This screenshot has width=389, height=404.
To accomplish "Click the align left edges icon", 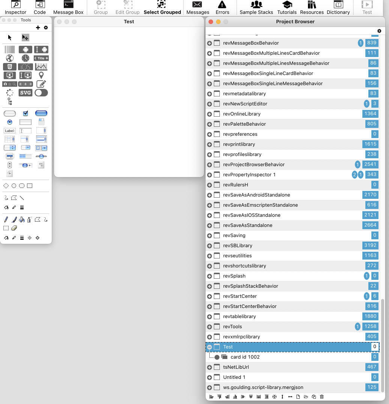I will pyautogui.click(x=211, y=397).
